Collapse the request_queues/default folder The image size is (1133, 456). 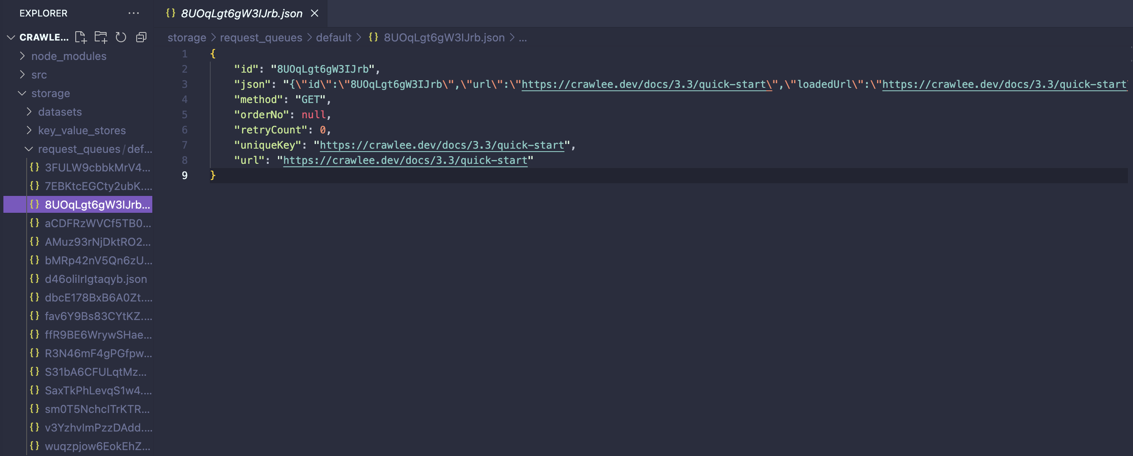pos(79,149)
